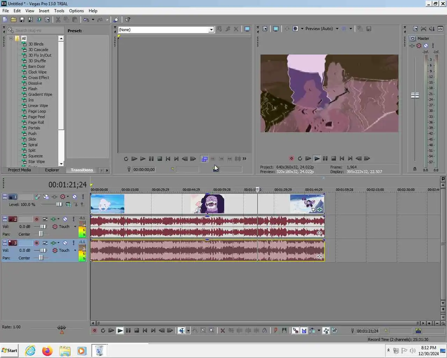Click the track 1 Level slider handle
The height and width of the screenshot is (358, 447).
59,204
